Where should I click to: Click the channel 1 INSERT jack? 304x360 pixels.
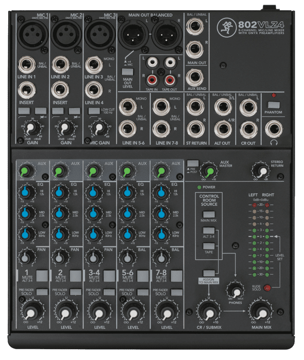coord(27,90)
